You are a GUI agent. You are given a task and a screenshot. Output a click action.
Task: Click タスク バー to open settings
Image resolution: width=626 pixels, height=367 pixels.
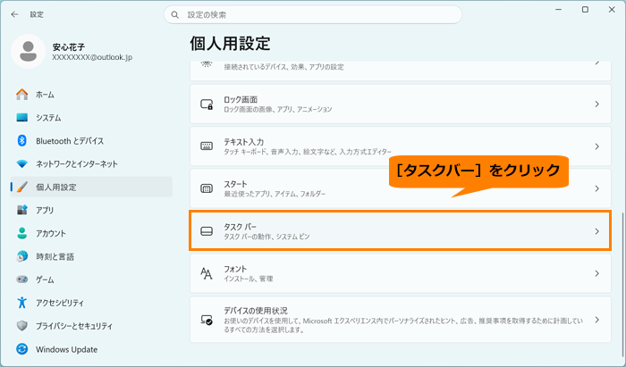pos(401,231)
